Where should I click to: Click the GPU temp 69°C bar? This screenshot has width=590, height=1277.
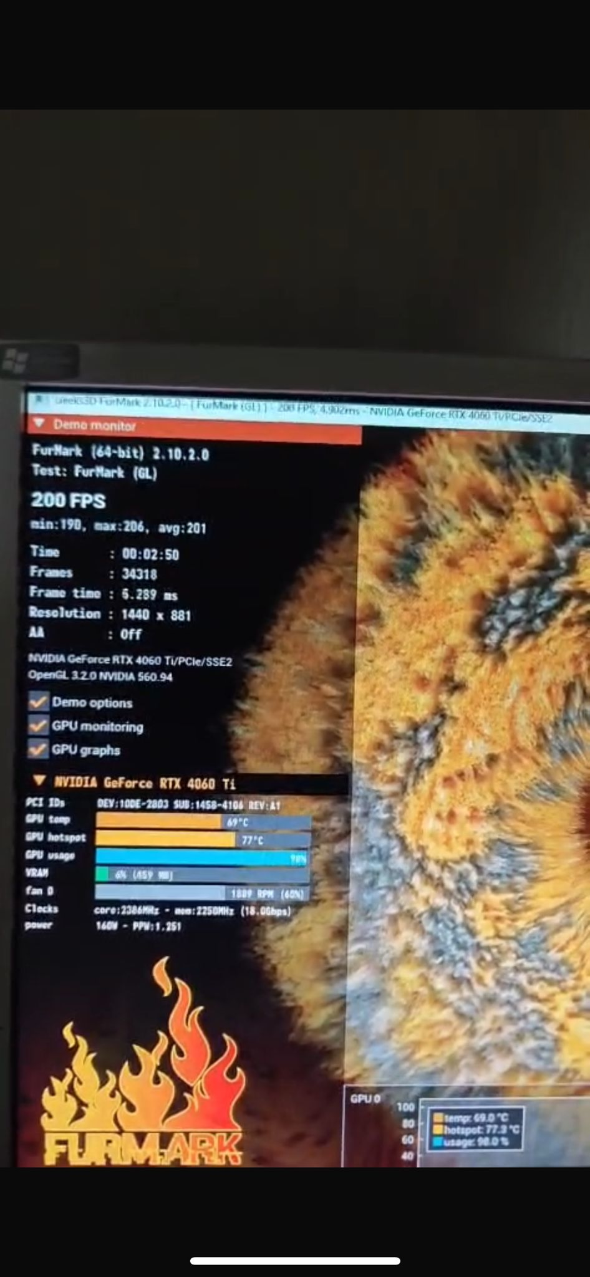point(203,822)
